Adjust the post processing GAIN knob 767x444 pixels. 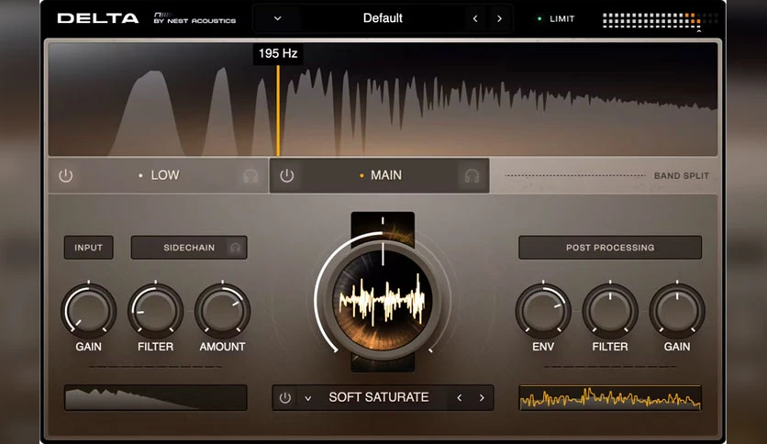677,310
